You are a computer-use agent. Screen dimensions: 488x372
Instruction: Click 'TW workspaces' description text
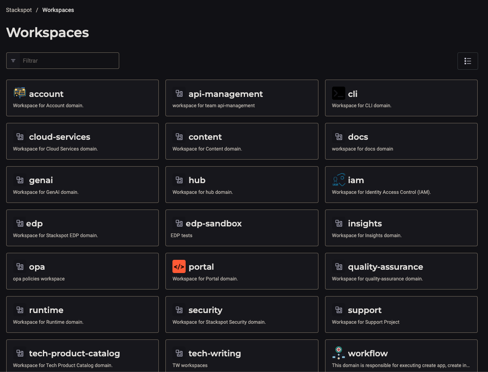(x=190, y=365)
